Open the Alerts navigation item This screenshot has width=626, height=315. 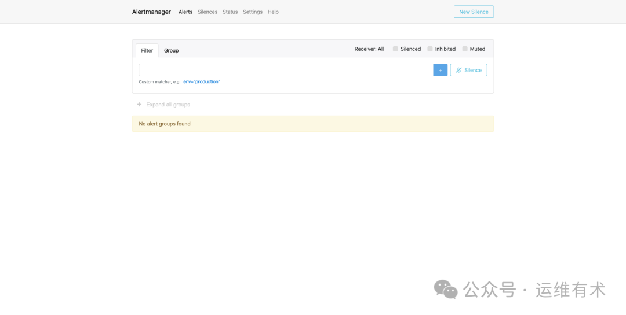click(185, 12)
